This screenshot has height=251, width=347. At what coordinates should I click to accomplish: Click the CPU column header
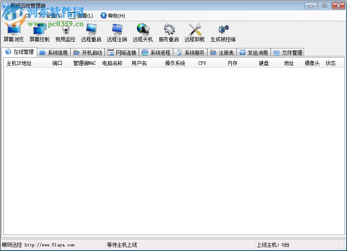point(202,63)
